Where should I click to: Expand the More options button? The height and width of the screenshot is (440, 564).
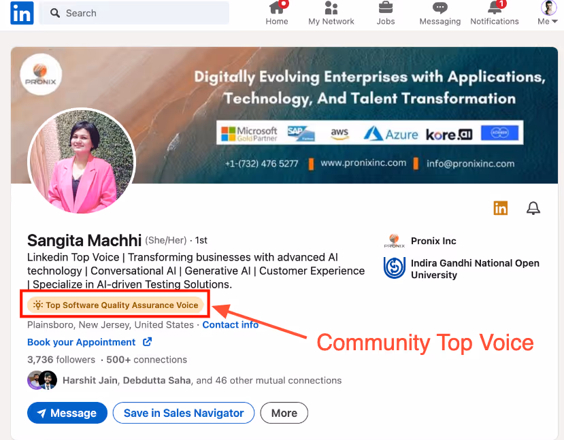(x=284, y=413)
